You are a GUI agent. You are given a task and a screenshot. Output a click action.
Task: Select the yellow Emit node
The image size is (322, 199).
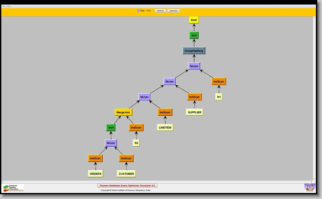click(194, 20)
